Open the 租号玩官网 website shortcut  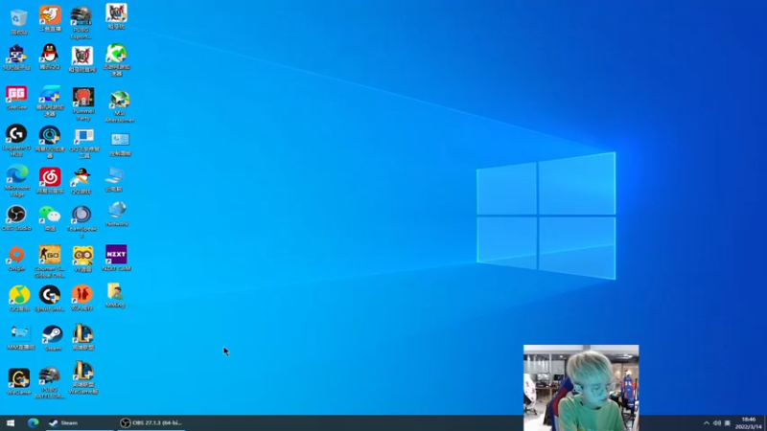pos(82,59)
